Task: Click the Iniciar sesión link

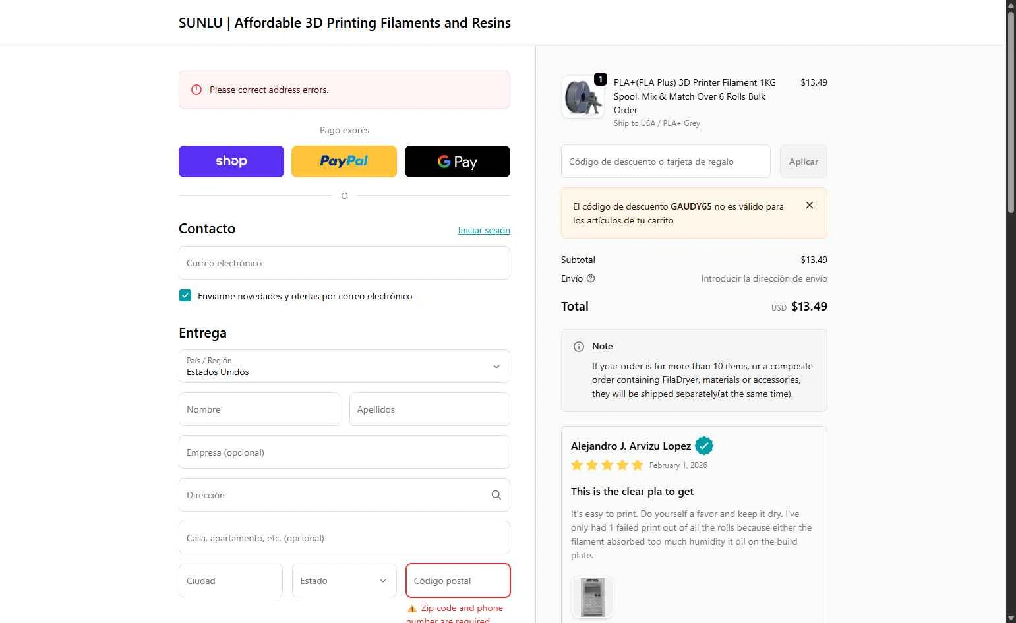Action: (484, 230)
